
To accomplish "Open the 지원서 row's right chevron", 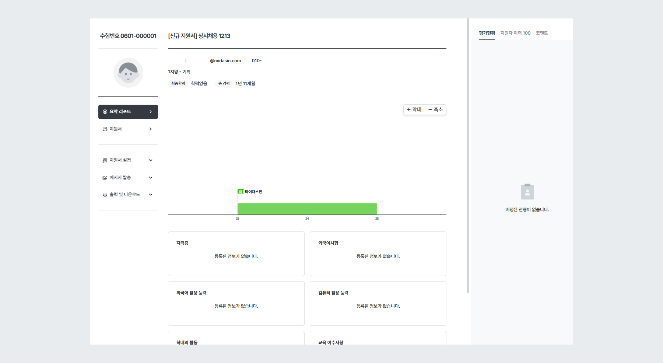I will tap(151, 129).
